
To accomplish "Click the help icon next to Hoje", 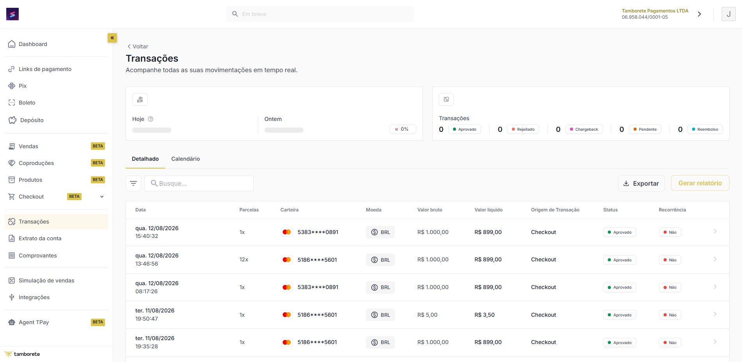I will [x=151, y=119].
